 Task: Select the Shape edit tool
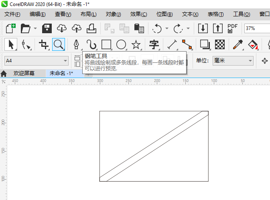(26, 44)
